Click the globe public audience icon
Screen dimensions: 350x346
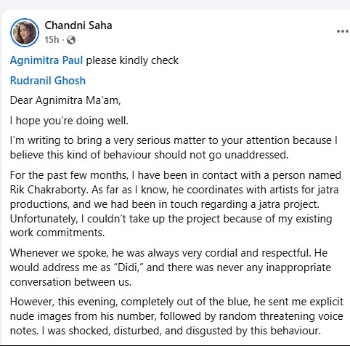(x=71, y=40)
